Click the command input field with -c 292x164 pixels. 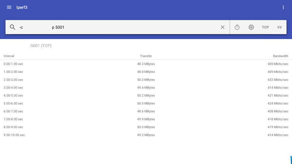click(117, 27)
